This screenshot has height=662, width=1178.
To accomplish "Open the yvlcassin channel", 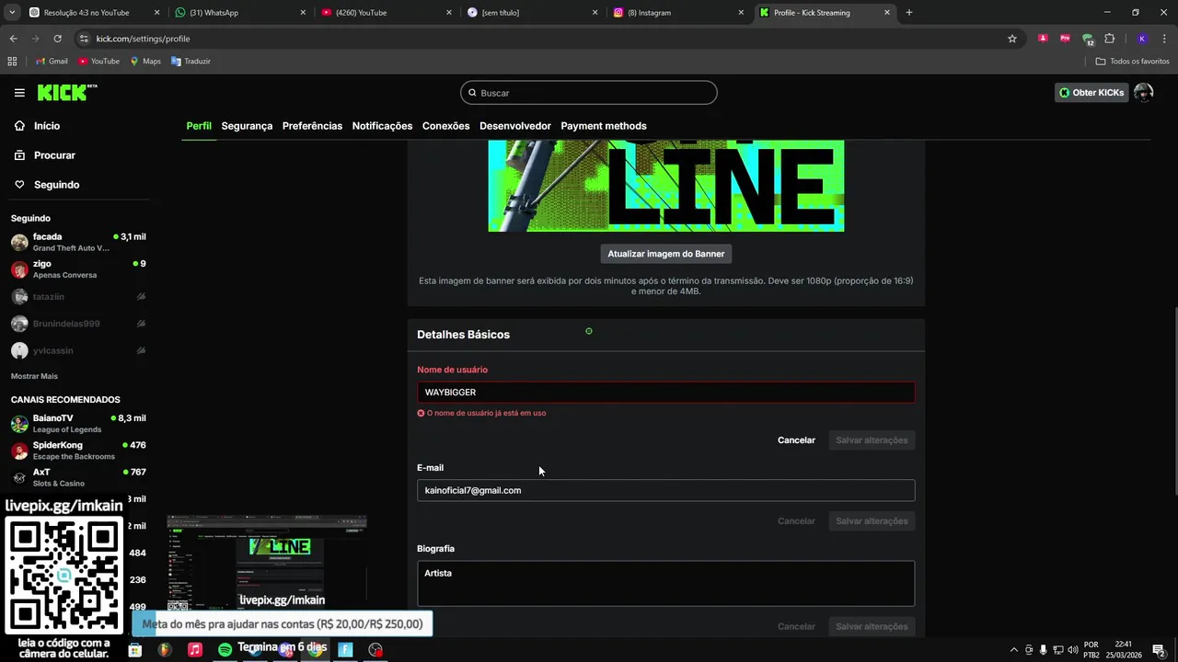I will (78, 350).
